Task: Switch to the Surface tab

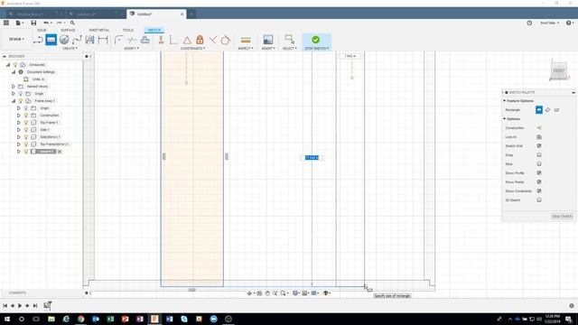Action: click(x=68, y=30)
